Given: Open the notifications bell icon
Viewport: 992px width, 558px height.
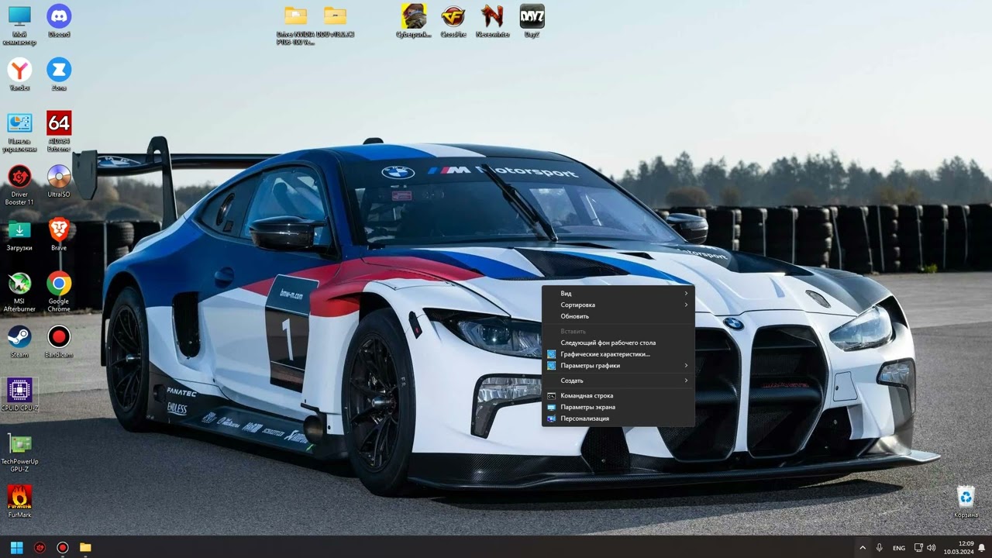Looking at the screenshot, I should click(982, 548).
